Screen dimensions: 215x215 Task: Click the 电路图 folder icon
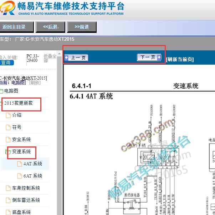[x=1, y=91]
